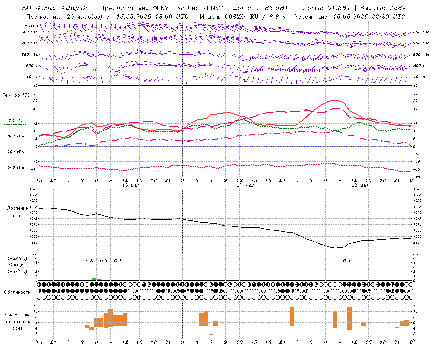431x345 pixels.
Task: Click the dotted 500 гПа temperature legend entry
Action: 15,167
